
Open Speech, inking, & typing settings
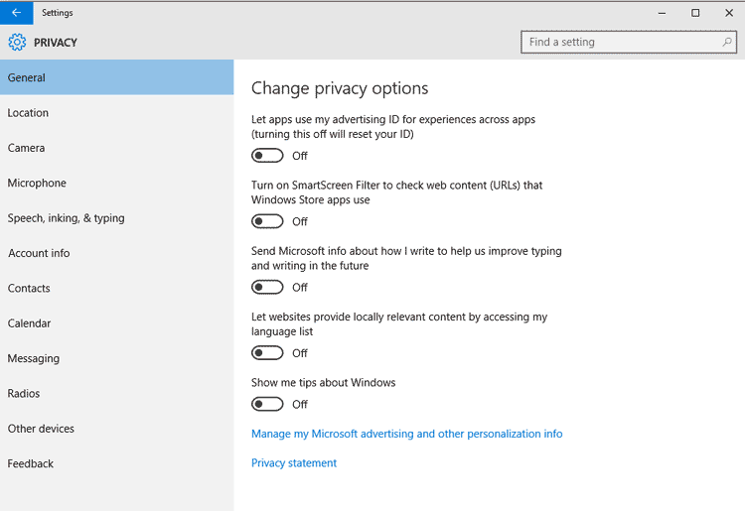(117, 217)
